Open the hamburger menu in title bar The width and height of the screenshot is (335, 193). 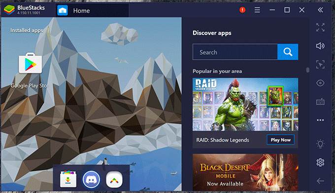[x=257, y=10]
